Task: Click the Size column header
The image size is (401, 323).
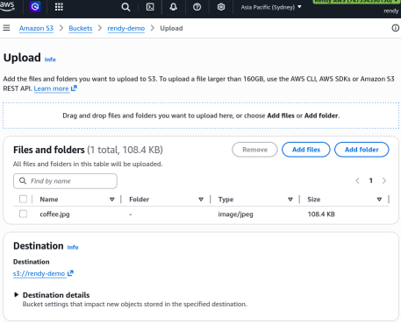Action: point(314,200)
